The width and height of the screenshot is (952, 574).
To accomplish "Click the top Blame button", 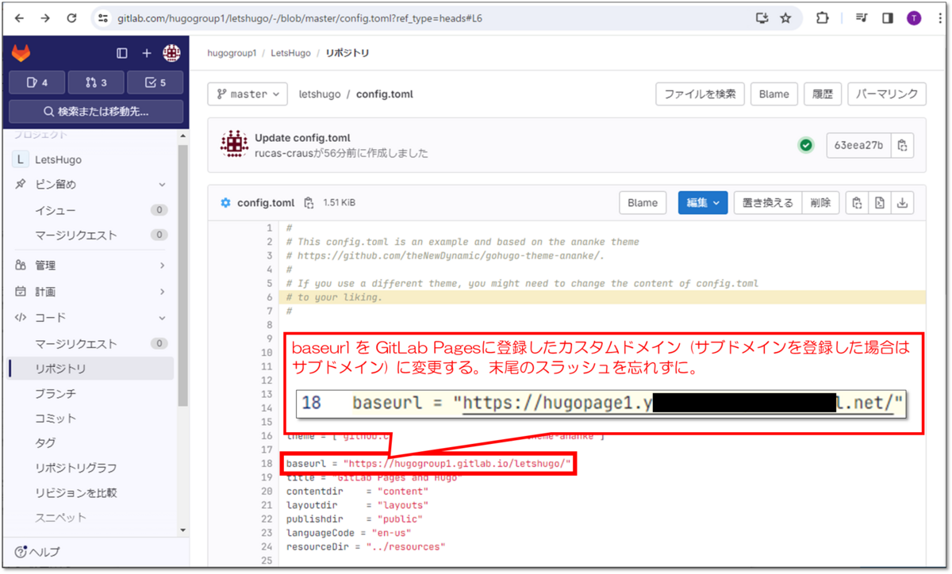I will pos(773,94).
